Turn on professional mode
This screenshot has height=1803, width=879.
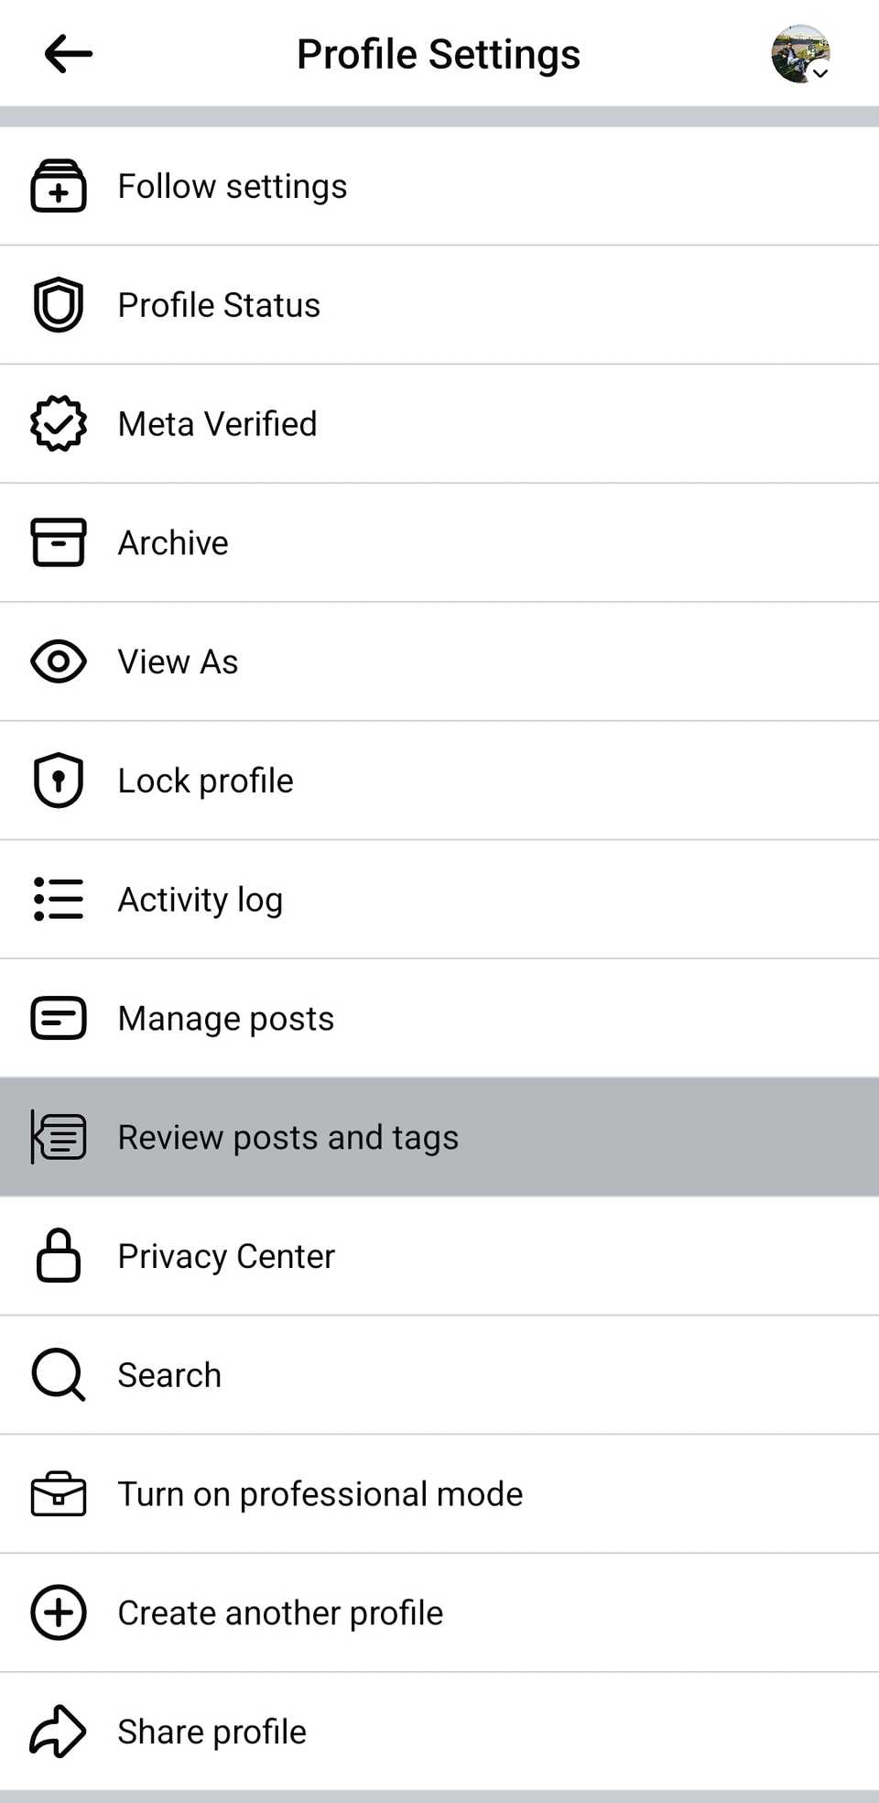click(x=320, y=1494)
